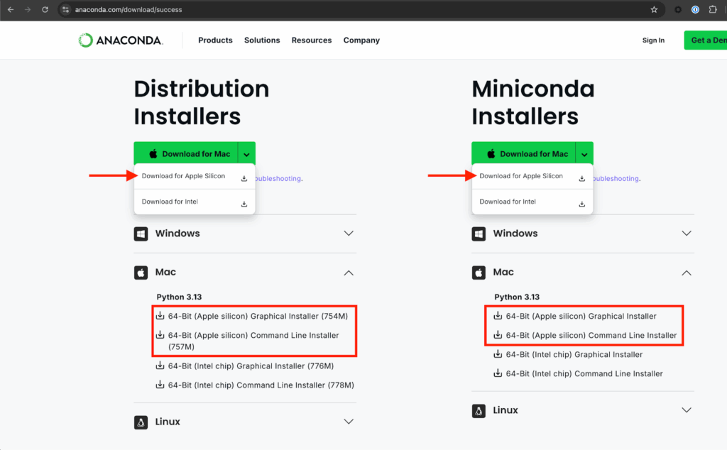Open the Products menu
The width and height of the screenshot is (727, 450).
click(215, 40)
